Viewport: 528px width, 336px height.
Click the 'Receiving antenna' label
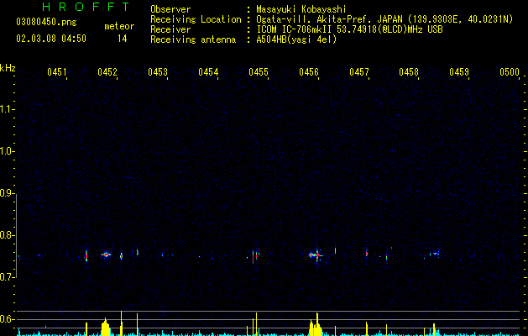[x=193, y=39]
